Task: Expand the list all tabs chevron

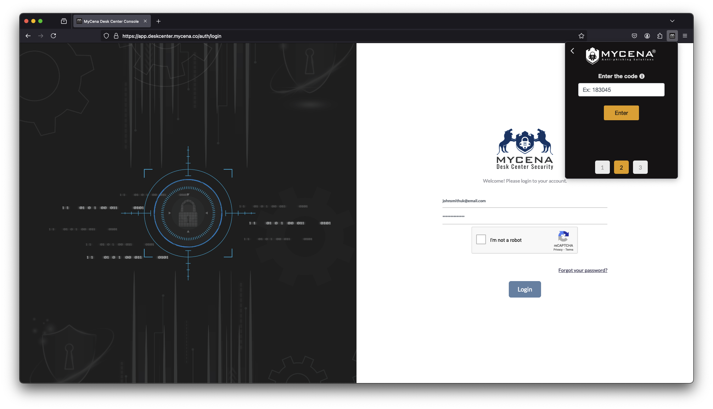Action: pos(672,21)
